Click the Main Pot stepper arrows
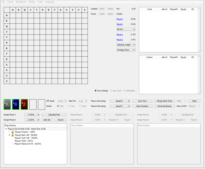 (x=86, y=101)
